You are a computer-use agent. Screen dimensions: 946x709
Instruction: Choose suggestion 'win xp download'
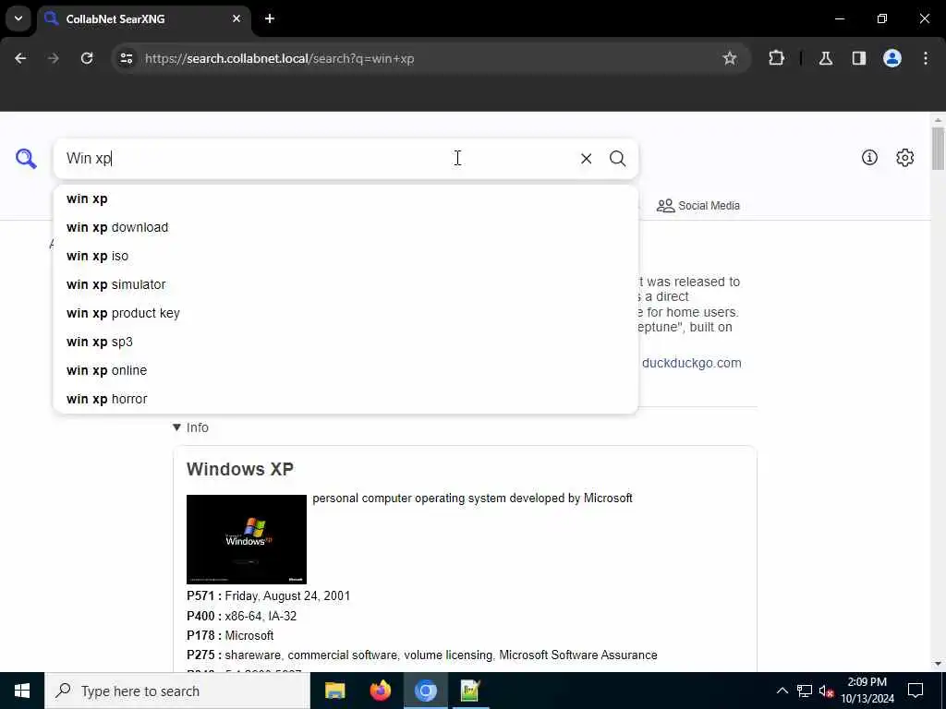(x=346, y=227)
